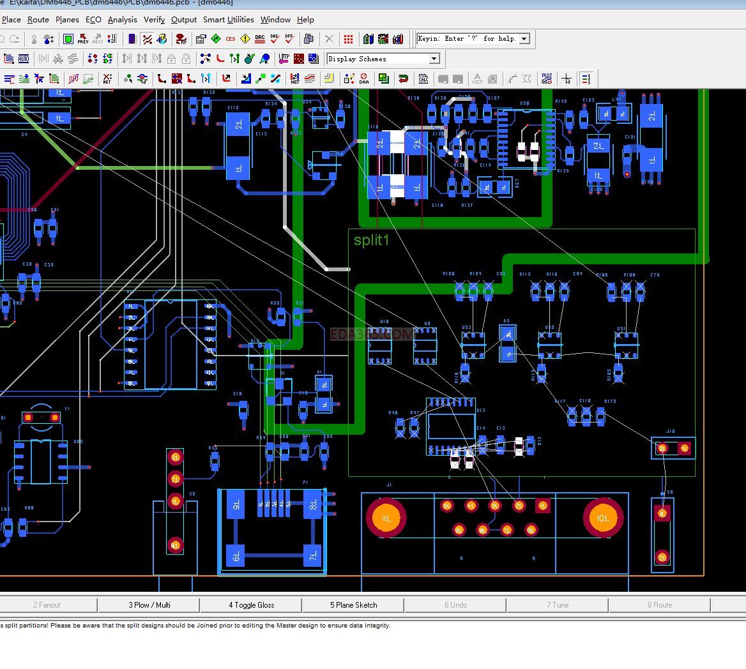Viewport: 746px width, 669px height.
Task: Toggle the Draw mode icon
Action: pyautogui.click(x=162, y=39)
